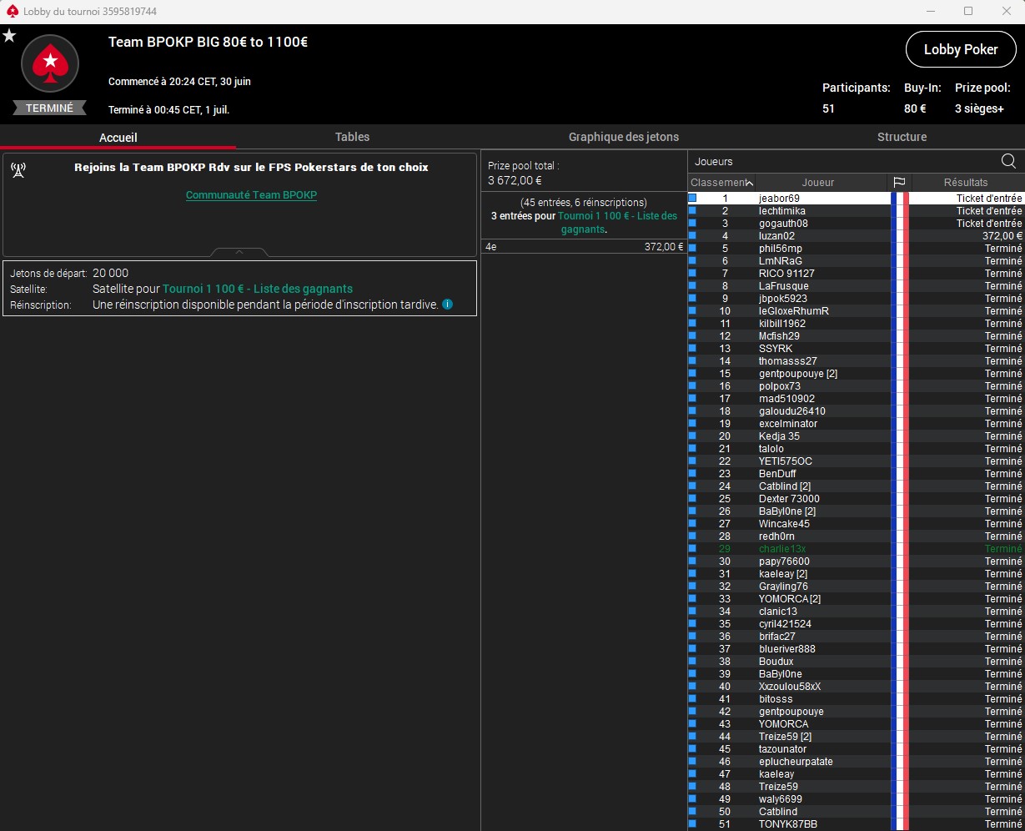Select player row Mcfish29
The width and height of the screenshot is (1025, 831).
pos(856,335)
